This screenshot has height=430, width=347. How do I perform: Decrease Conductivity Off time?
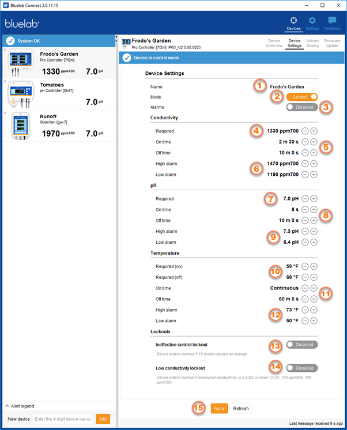click(305, 153)
